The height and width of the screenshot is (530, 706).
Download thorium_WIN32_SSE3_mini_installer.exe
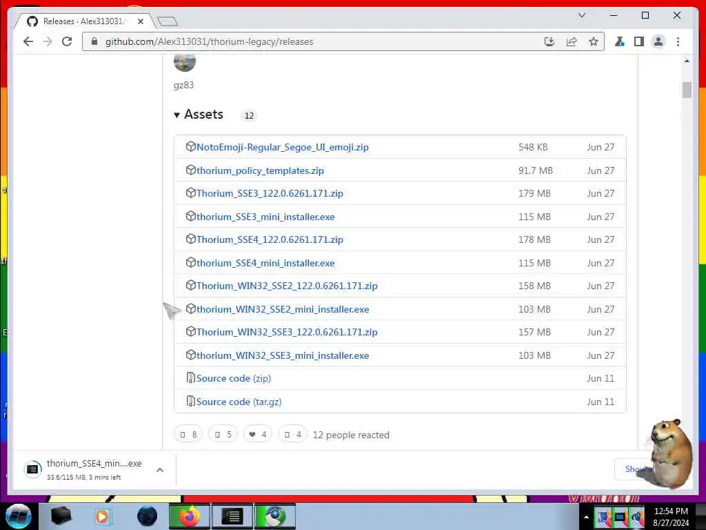(x=282, y=355)
